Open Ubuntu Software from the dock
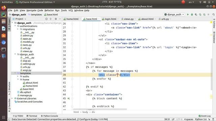The height and width of the screenshot is (121, 216). tap(4, 36)
